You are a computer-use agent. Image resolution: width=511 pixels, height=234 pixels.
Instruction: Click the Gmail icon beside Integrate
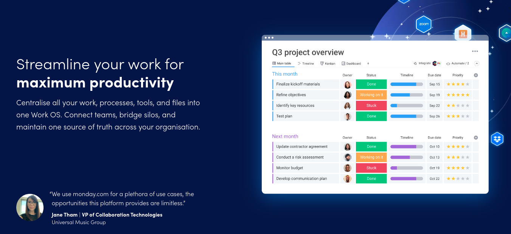[439, 64]
